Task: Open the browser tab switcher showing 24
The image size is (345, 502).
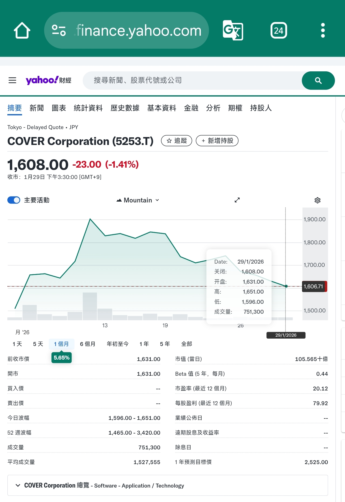Action: pos(279,30)
